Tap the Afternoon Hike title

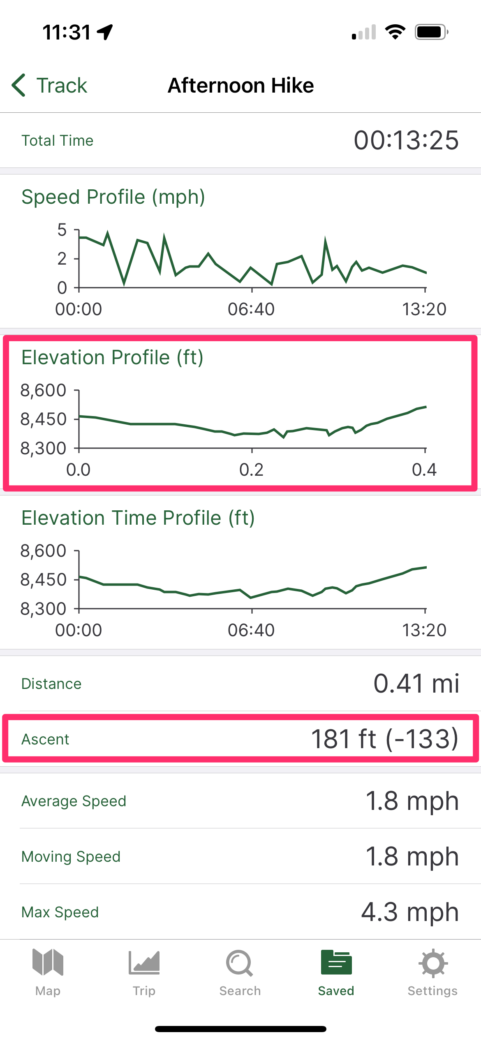click(240, 86)
